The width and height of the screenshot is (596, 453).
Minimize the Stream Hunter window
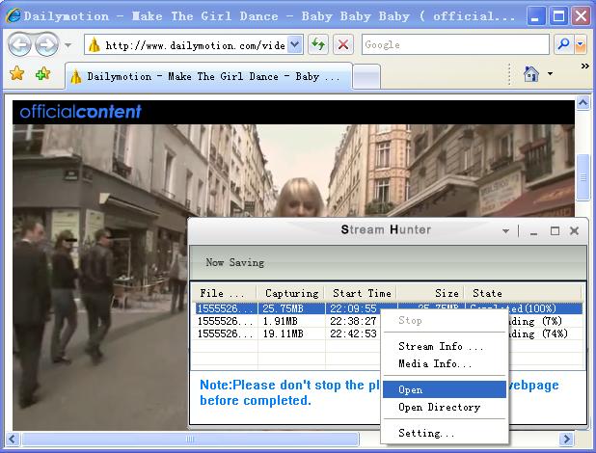pos(533,231)
